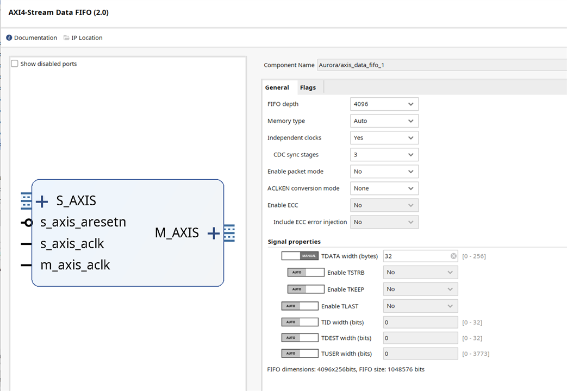This screenshot has height=391, width=567.
Task: Click the Signal properties heading
Action: (294, 242)
